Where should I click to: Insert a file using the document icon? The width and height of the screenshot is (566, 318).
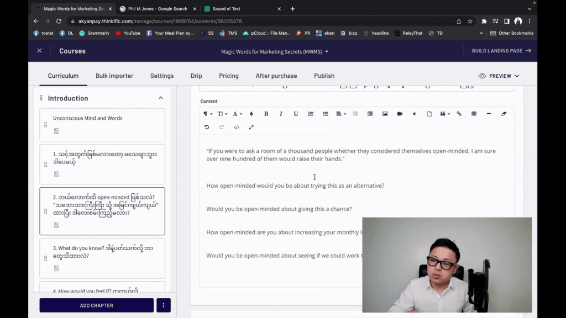(429, 114)
